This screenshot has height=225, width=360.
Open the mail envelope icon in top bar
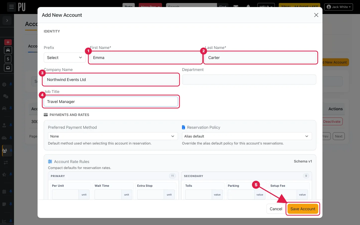(236, 6)
